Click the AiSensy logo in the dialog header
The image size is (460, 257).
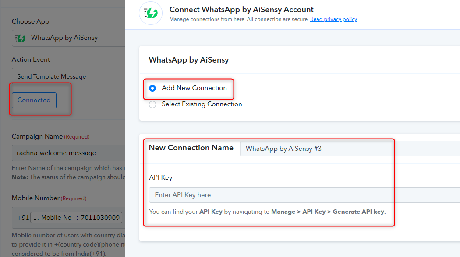tap(151, 13)
